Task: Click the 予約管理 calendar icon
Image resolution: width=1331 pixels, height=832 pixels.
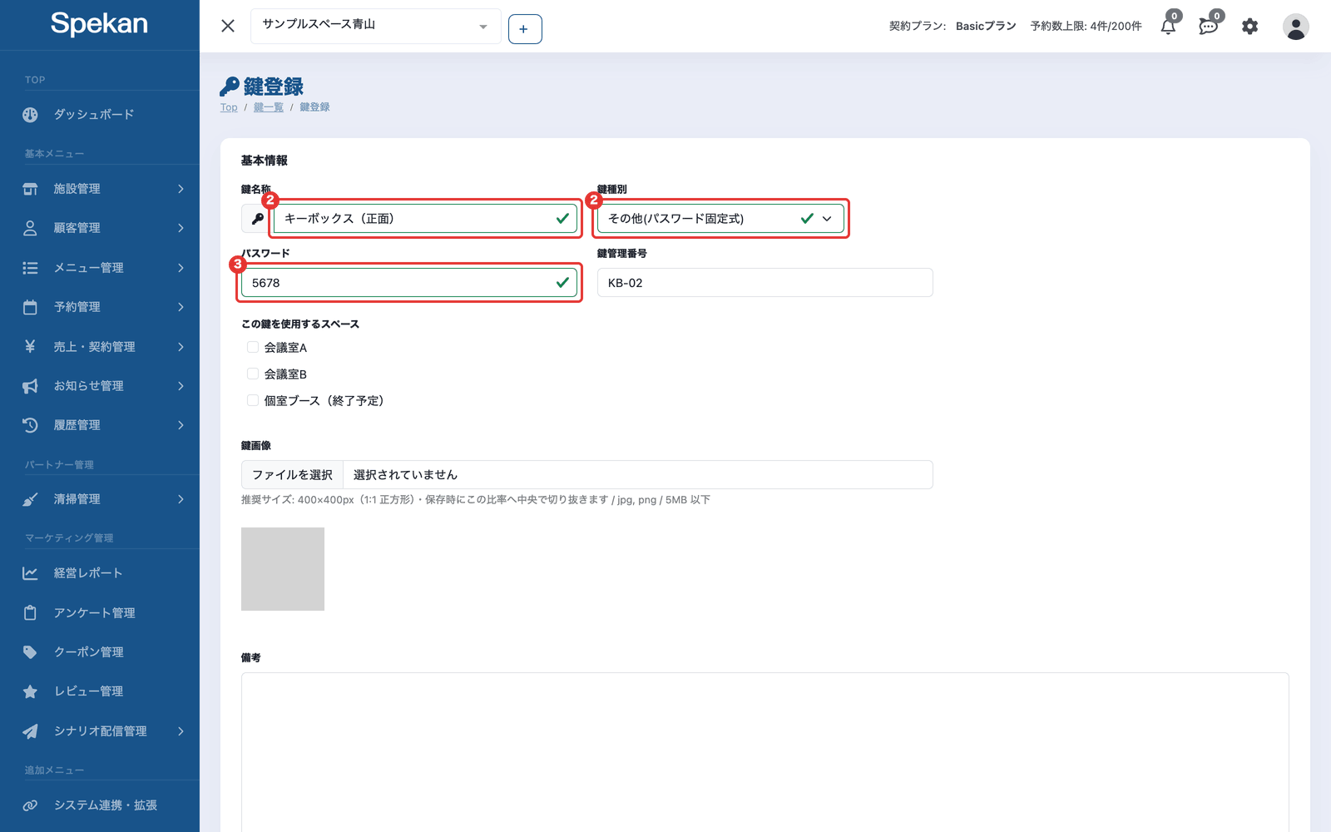Action: (30, 307)
